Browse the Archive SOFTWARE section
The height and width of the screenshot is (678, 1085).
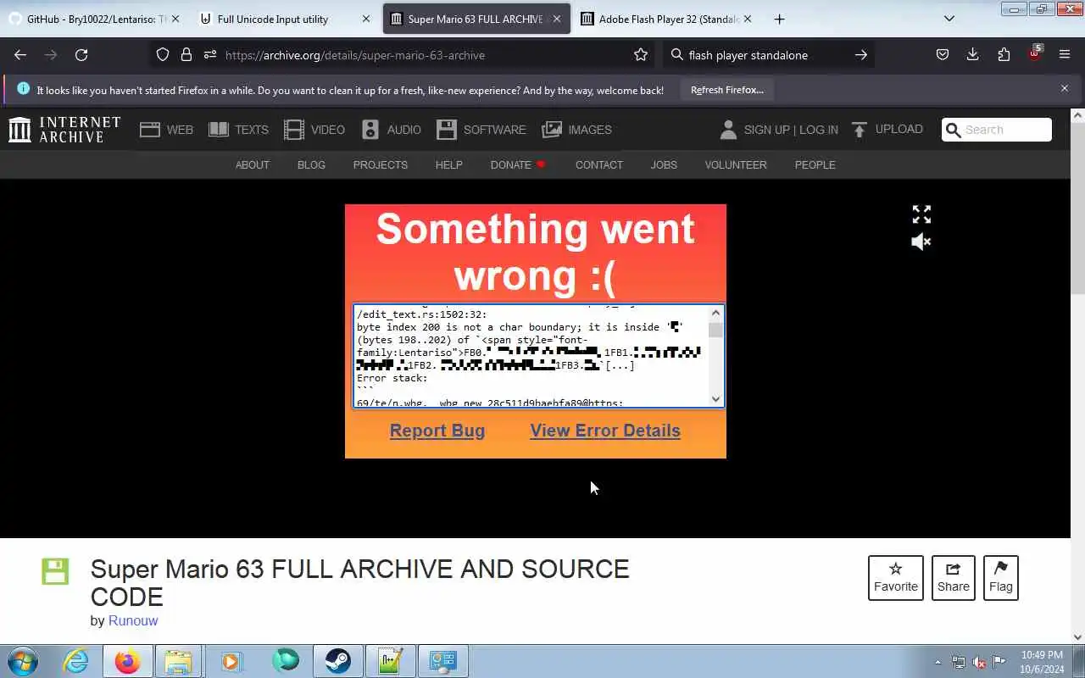click(x=481, y=130)
